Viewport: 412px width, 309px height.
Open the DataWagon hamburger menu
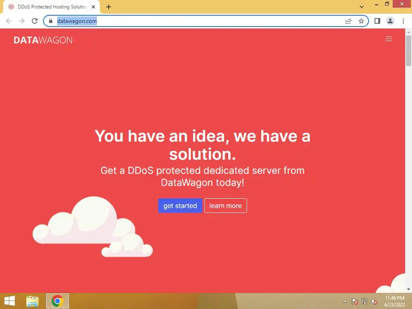click(388, 39)
